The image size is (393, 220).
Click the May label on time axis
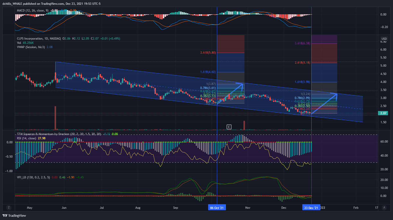[x=30, y=208]
